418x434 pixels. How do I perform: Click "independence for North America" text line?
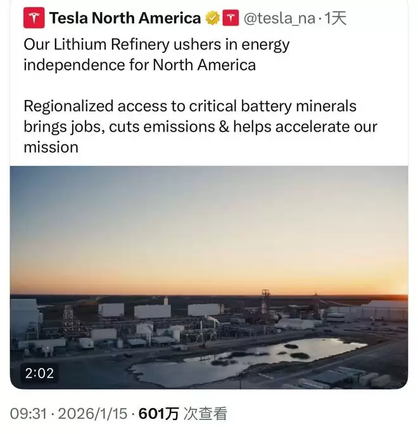click(x=139, y=65)
